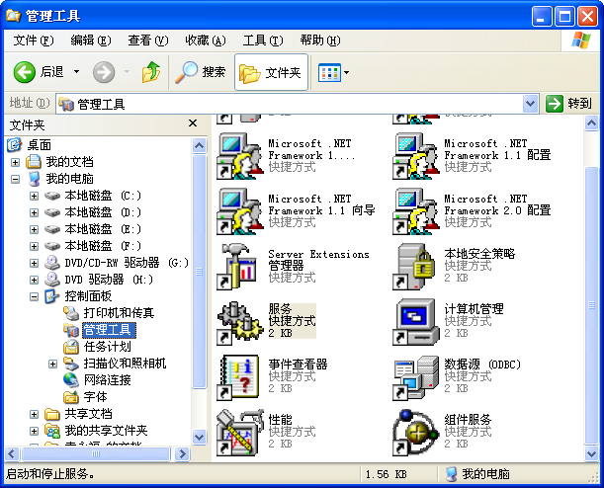Open the 文件(F) menu
The image size is (604, 488).
coord(34,41)
